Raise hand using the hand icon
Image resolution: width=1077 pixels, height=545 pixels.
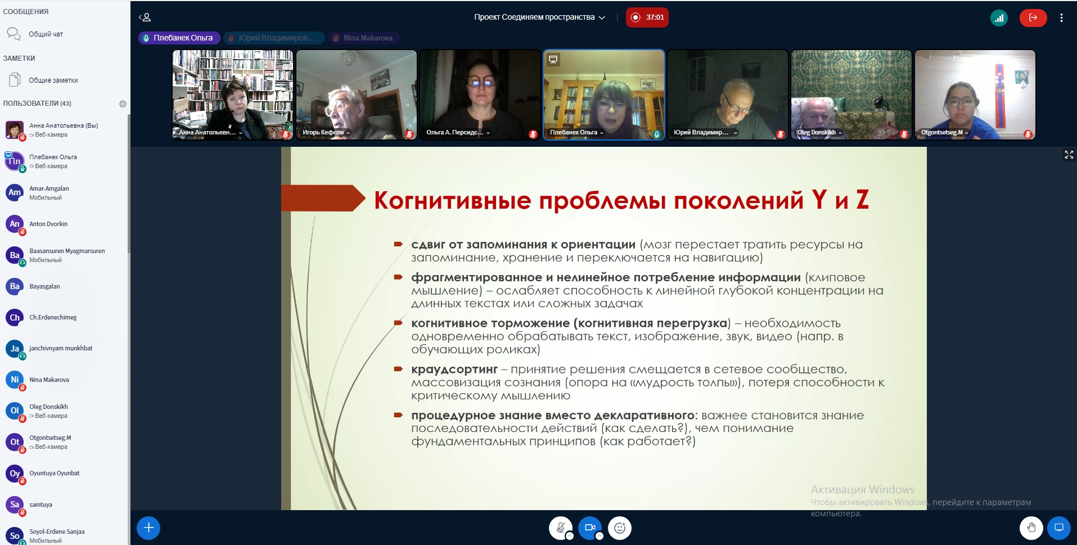pyautogui.click(x=1031, y=528)
